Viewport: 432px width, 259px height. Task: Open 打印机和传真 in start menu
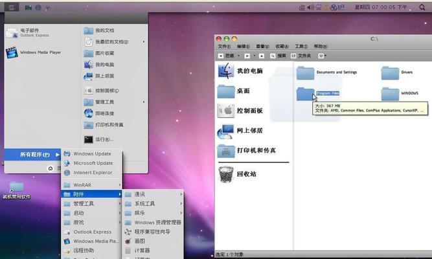pyautogui.click(x=104, y=125)
